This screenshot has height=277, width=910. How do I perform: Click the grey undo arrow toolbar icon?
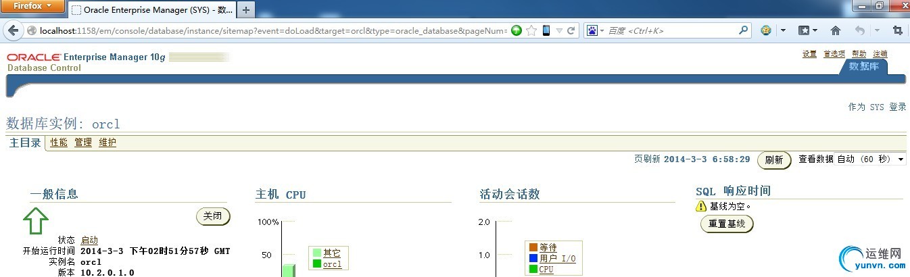tap(859, 30)
